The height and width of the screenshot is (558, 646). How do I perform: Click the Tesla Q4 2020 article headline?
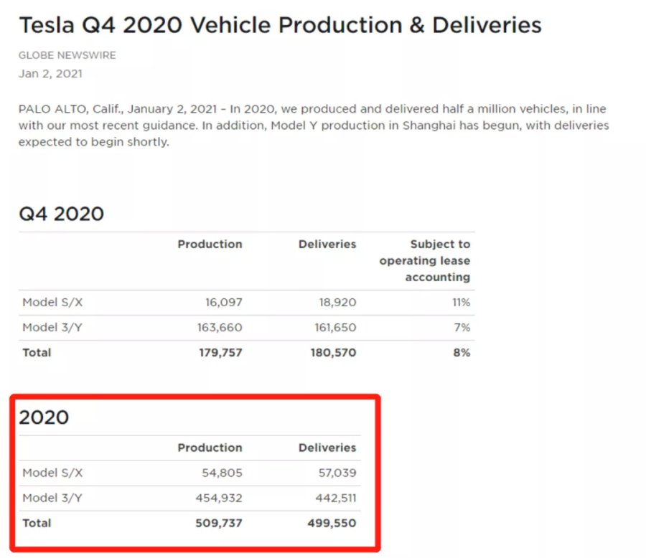(x=280, y=26)
